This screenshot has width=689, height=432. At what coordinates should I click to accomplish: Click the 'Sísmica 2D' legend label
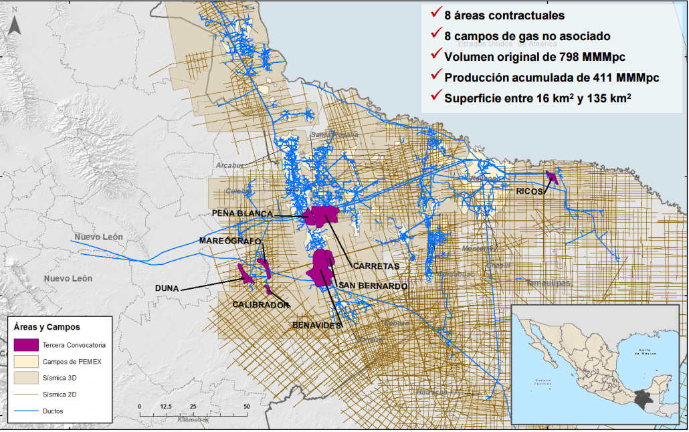60,395
